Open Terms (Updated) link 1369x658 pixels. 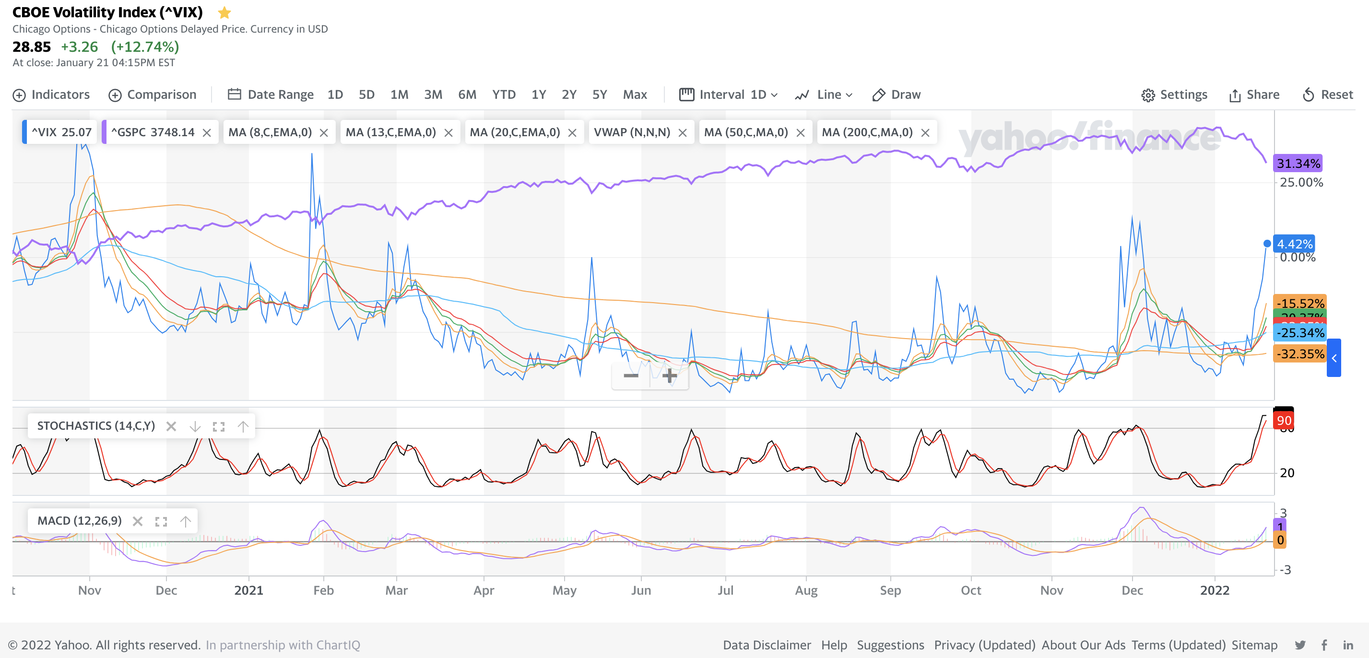click(1178, 645)
